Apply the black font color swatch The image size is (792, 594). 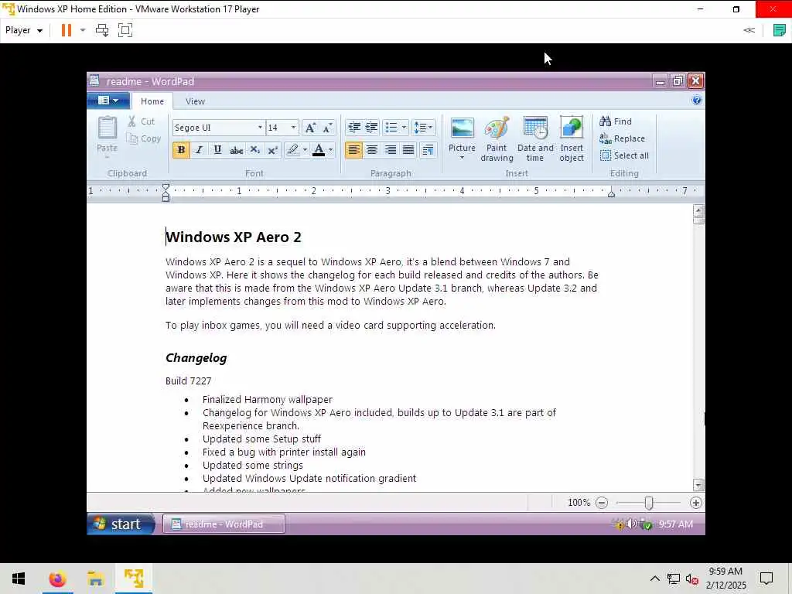point(319,150)
